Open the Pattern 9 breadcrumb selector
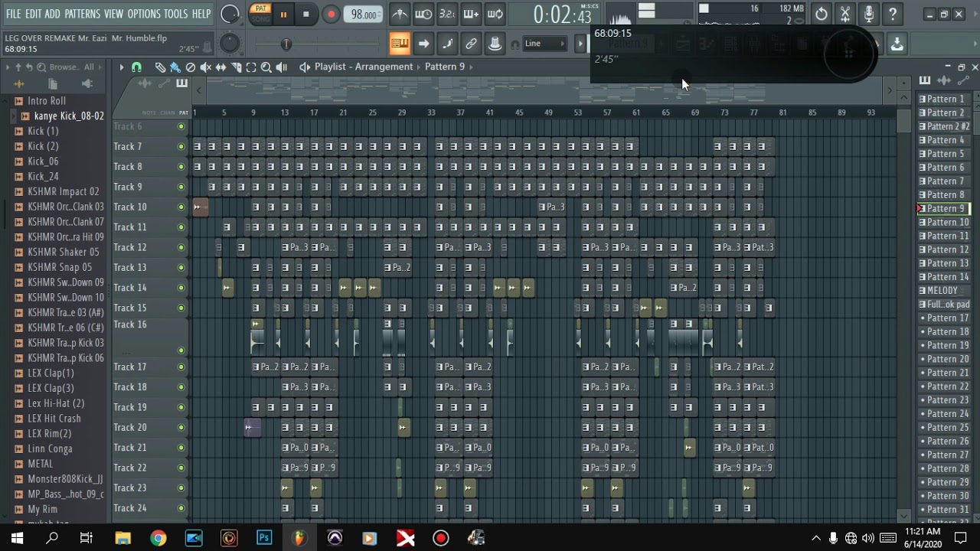Viewport: 980px width, 551px height. [445, 67]
